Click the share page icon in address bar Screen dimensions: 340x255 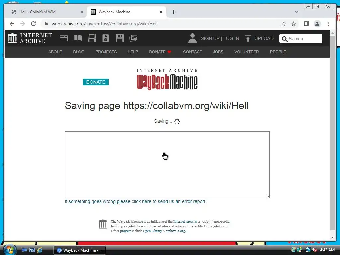[283, 24]
